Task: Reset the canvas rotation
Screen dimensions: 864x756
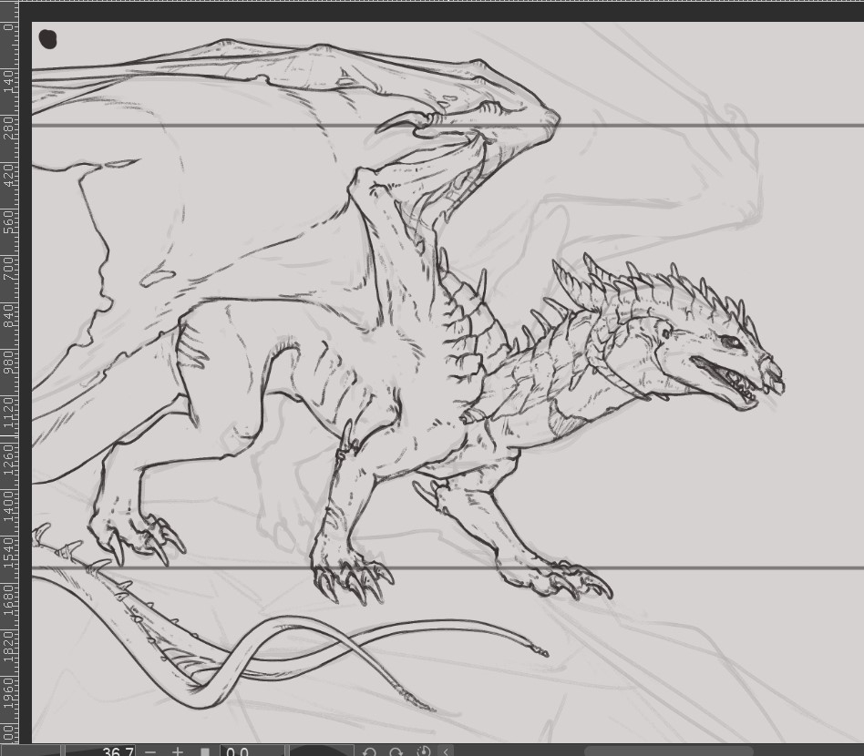Action: pos(423,751)
